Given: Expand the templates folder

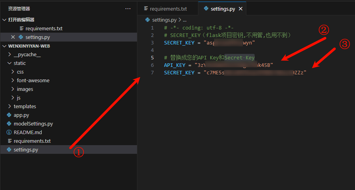Looking at the screenshot, I should point(9,106).
